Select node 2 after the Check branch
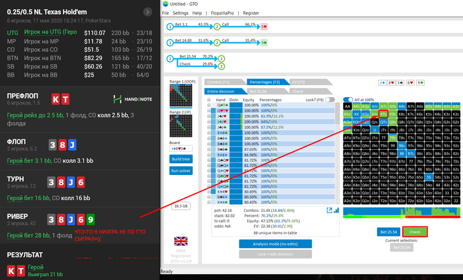The height and width of the screenshot is (280, 463). click(x=222, y=66)
